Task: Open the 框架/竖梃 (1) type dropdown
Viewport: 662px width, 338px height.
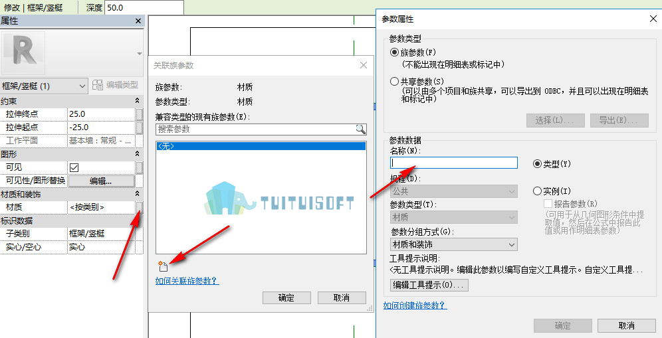Action: 44,86
